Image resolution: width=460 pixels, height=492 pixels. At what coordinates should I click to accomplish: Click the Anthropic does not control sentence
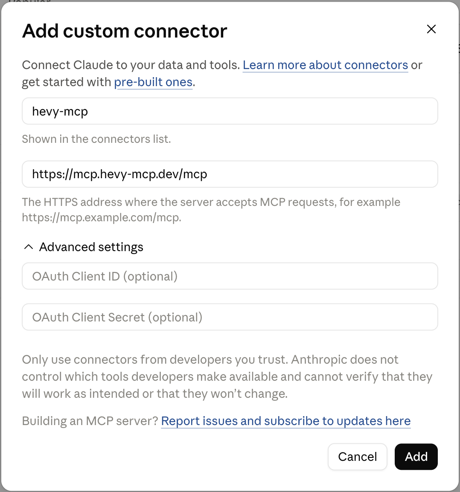227,376
